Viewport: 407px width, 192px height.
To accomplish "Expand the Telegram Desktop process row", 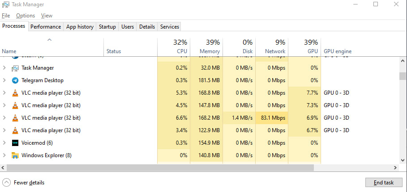I will click(x=4, y=80).
